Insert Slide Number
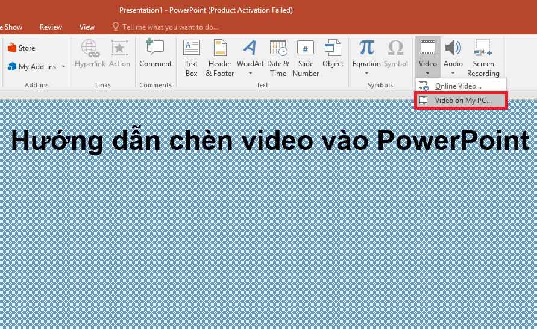The height and width of the screenshot is (329, 537). tap(306, 58)
